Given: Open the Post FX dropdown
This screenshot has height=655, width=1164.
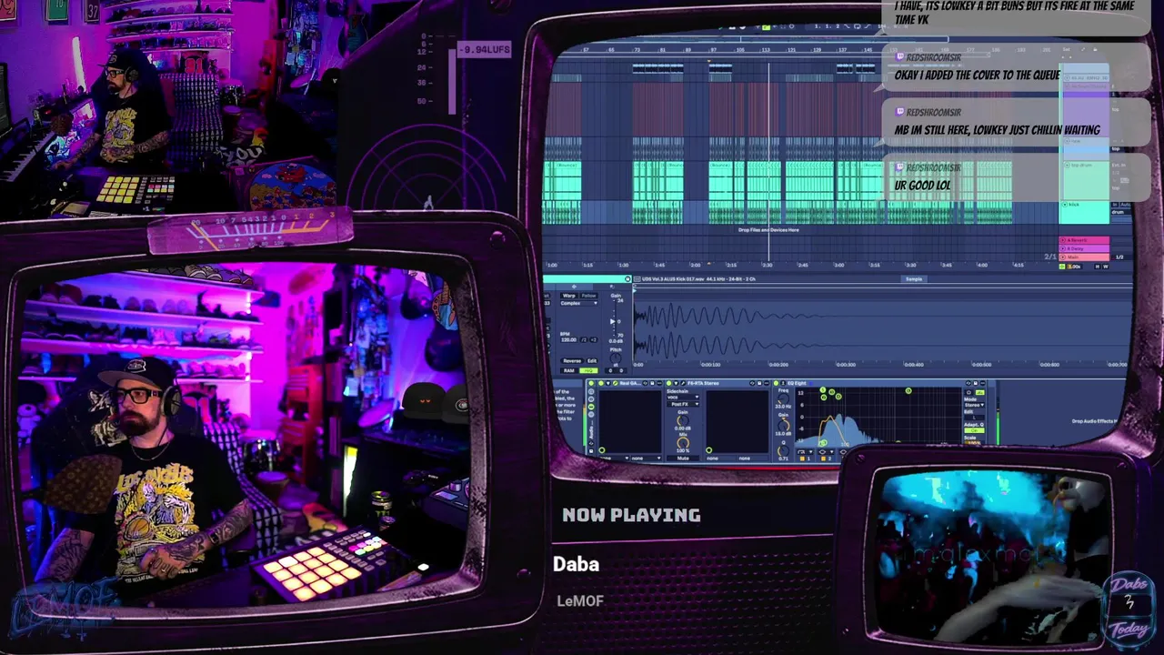Looking at the screenshot, I should point(682,405).
